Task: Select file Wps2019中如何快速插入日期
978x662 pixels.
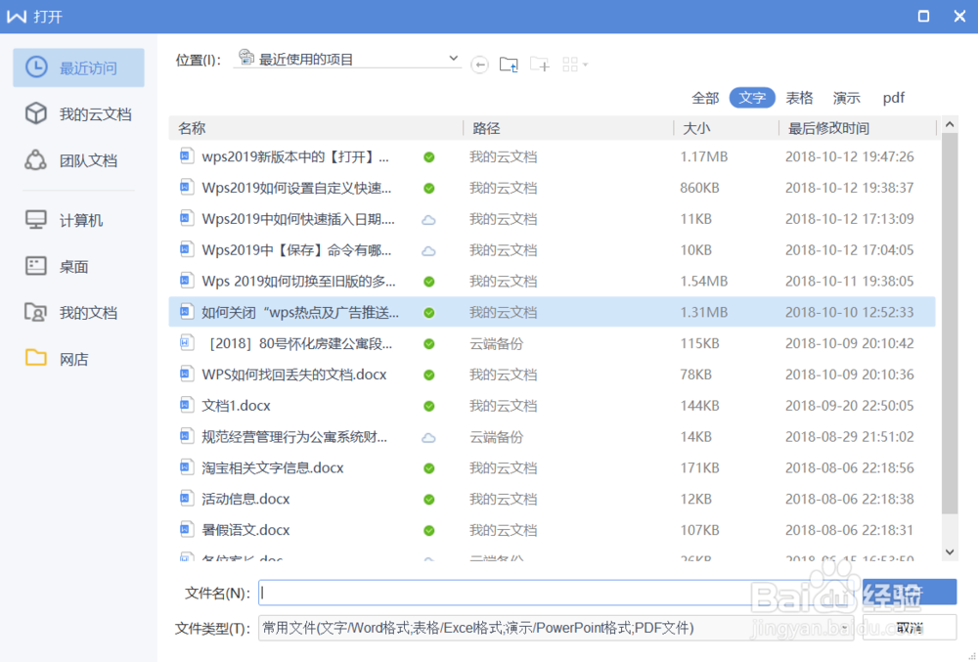Action: click(552, 219)
